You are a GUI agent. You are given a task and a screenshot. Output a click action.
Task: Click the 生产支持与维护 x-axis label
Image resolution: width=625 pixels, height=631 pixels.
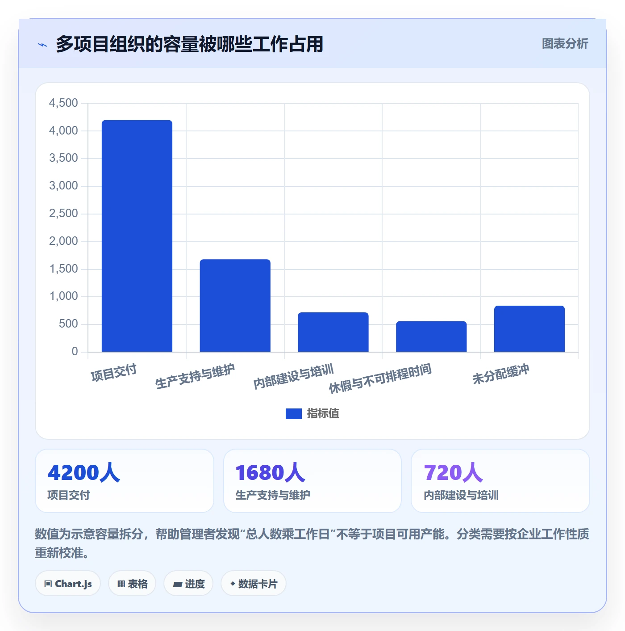pos(195,377)
